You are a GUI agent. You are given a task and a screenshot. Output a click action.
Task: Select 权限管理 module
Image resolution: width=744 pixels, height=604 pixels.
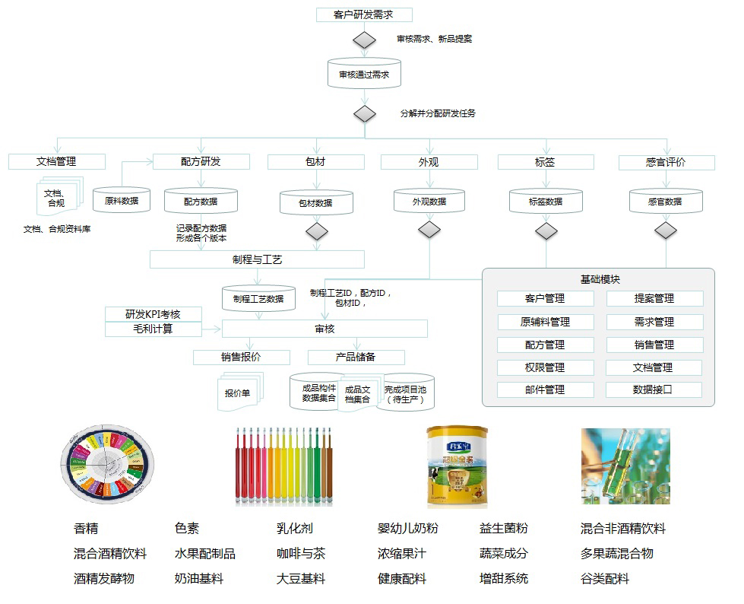pos(546,367)
